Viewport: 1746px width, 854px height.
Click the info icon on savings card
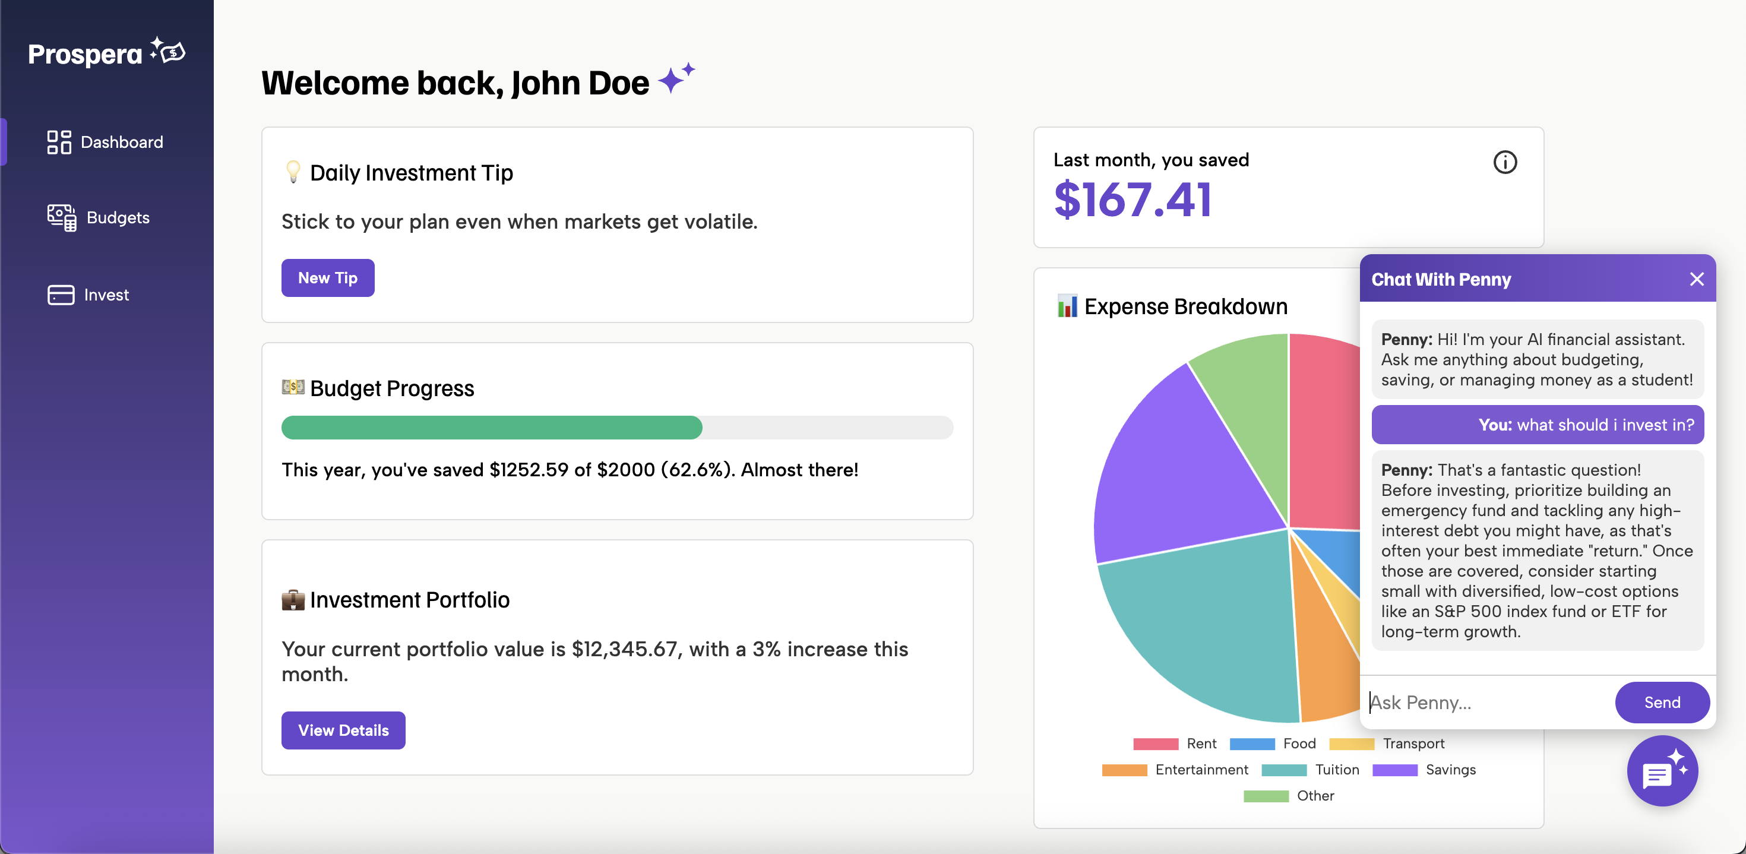click(x=1505, y=163)
